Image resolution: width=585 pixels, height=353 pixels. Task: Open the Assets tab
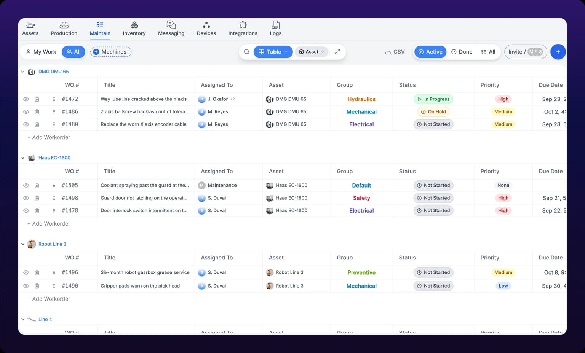(30, 29)
